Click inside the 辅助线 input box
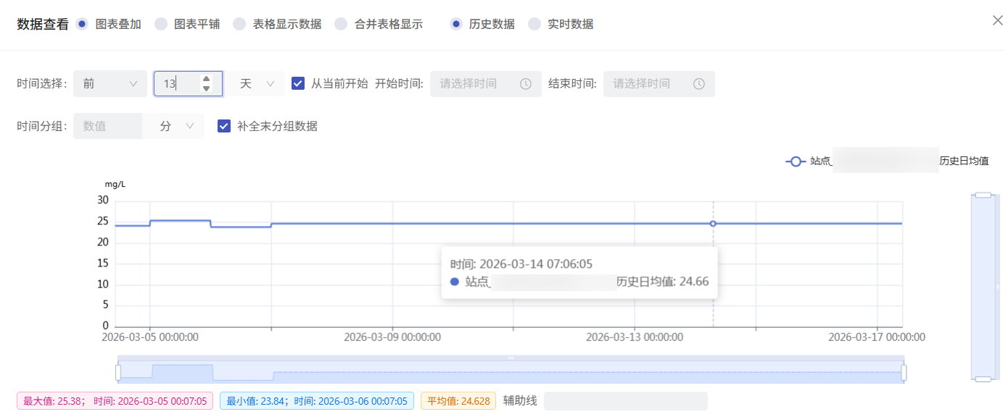Viewport: 1003px width, 417px height. (x=625, y=400)
